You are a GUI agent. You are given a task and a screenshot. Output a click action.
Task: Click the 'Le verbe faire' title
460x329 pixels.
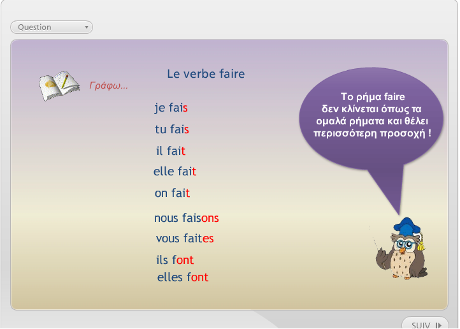click(x=206, y=74)
